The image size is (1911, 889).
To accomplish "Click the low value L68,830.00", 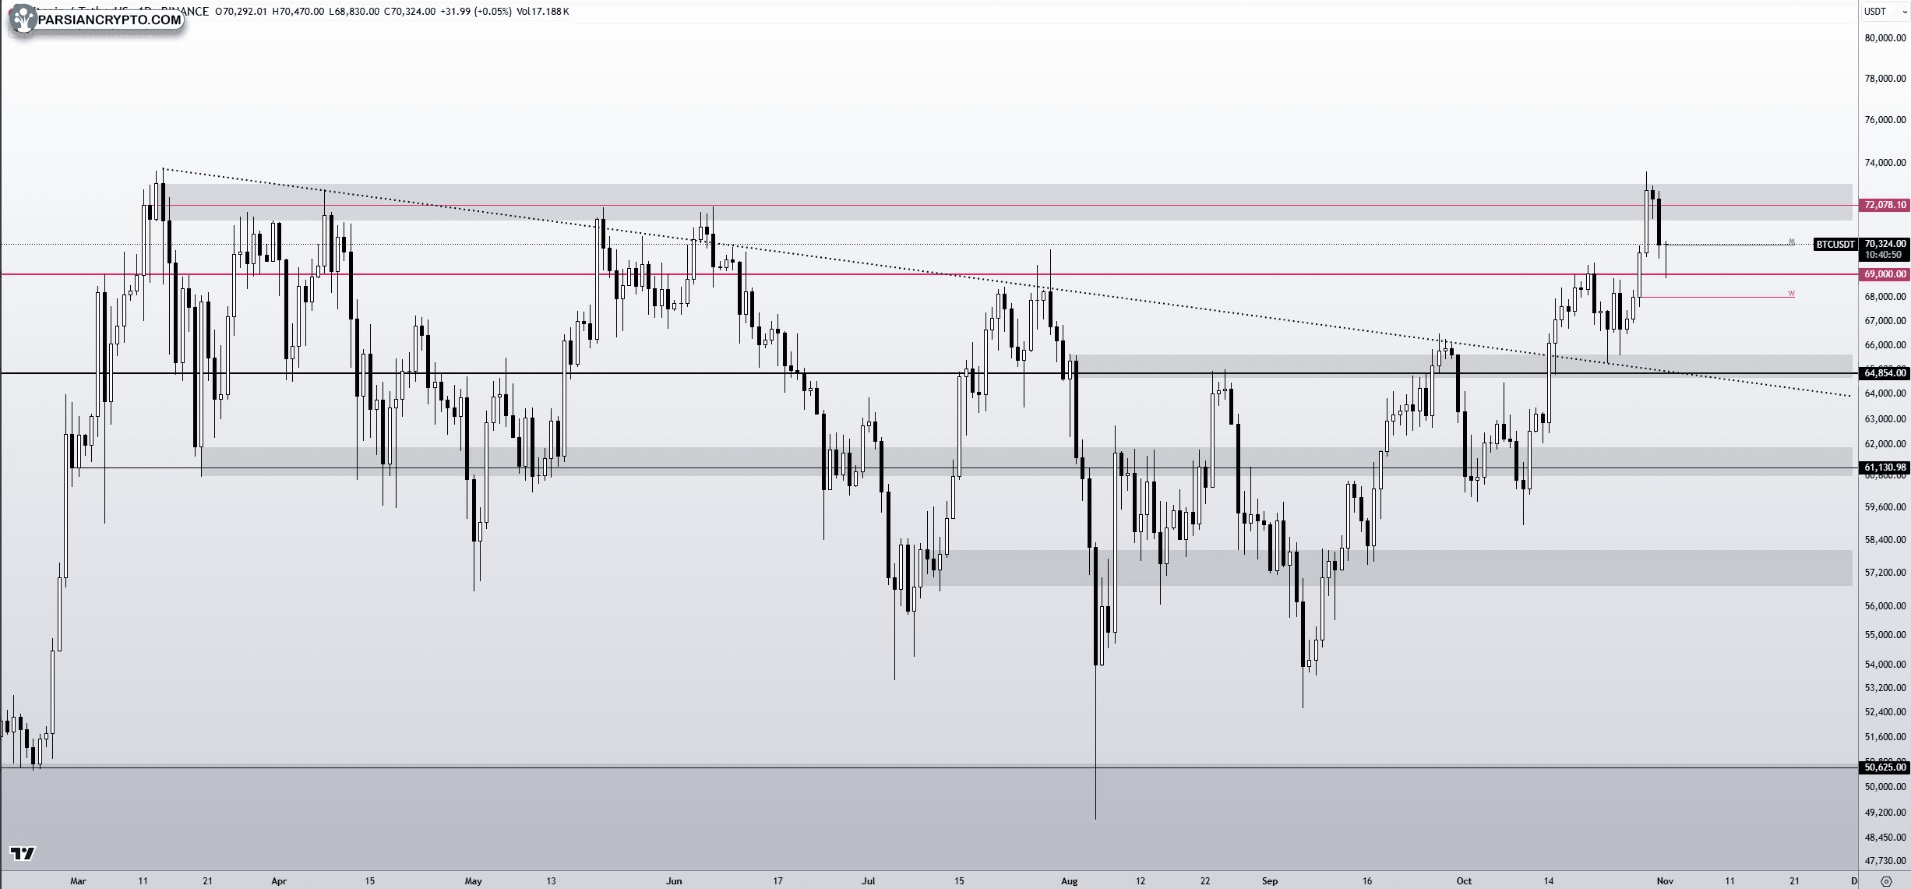I will 354,12.
